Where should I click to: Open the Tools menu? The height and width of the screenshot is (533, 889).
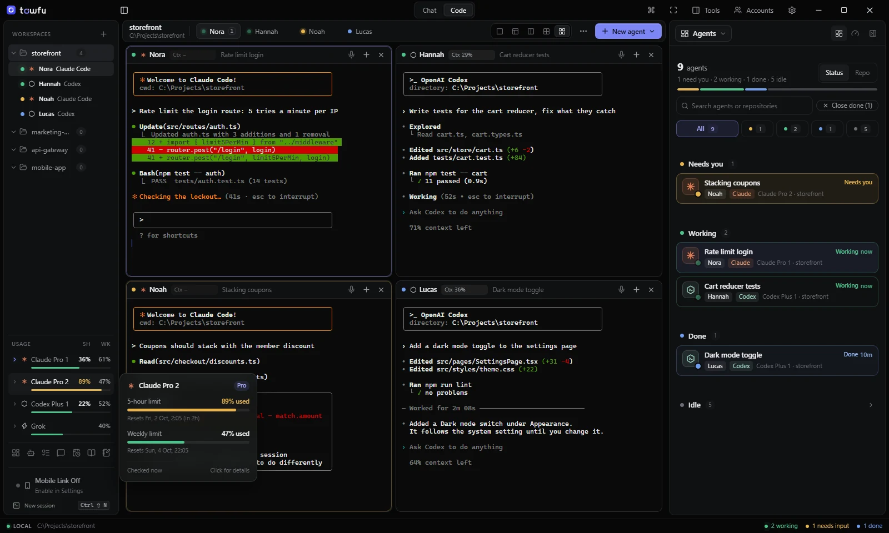706,10
